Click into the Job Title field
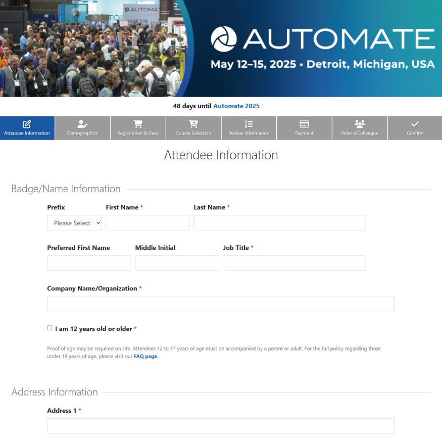 coord(294,263)
